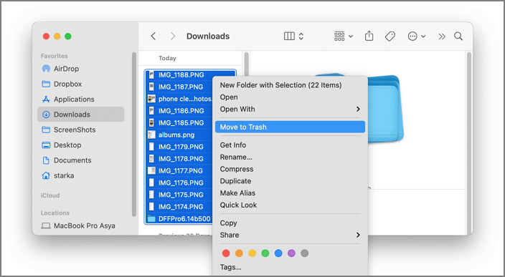Image resolution: width=505 pixels, height=277 pixels.
Task: Choose Tags... from the context menu
Action: (x=290, y=268)
